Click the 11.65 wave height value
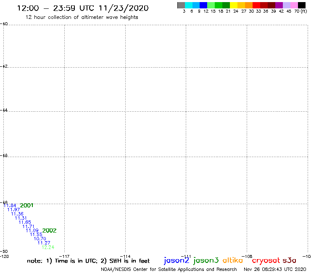311x273 pixels. click(25, 222)
